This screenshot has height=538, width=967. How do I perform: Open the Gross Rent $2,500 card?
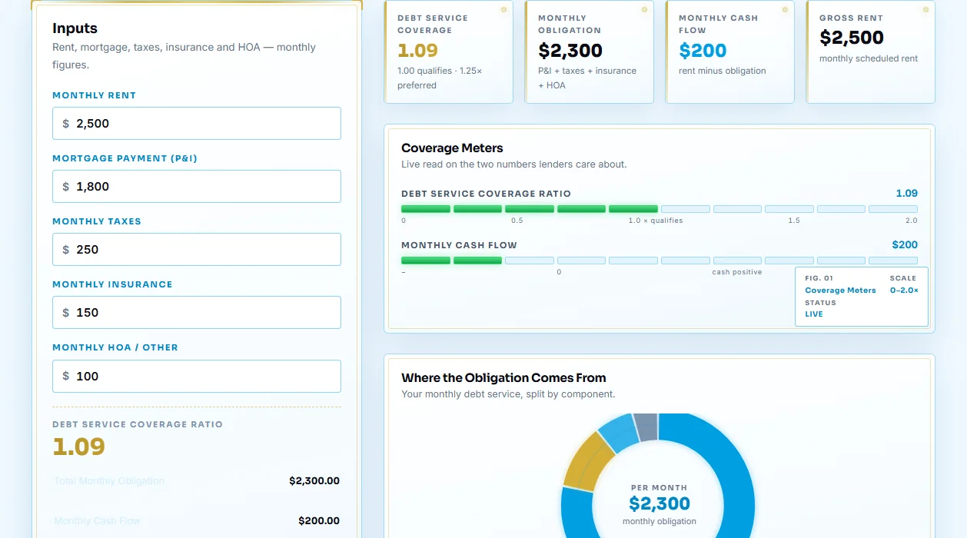(871, 51)
